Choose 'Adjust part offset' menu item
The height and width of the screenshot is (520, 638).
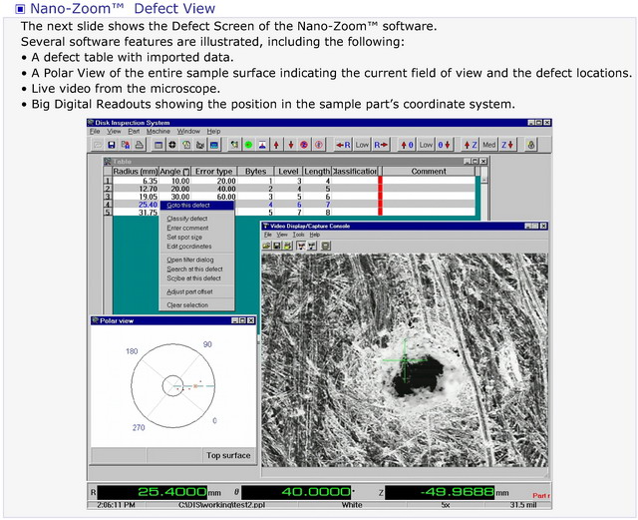click(196, 291)
